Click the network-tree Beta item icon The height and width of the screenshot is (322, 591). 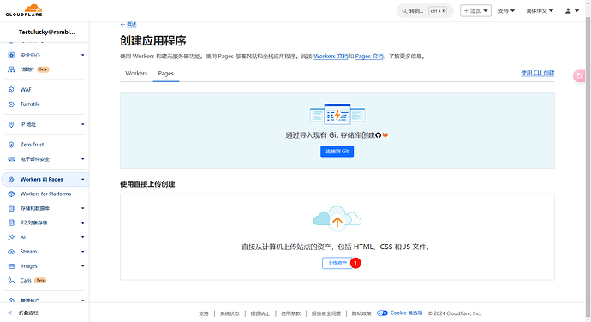click(11, 69)
